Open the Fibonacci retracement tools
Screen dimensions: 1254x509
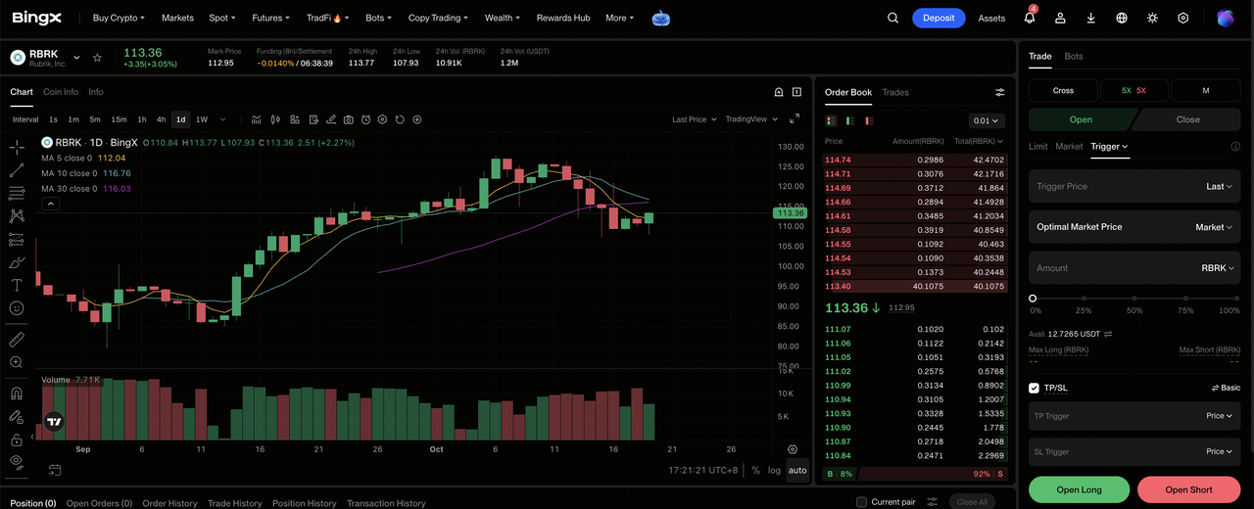[x=17, y=193]
